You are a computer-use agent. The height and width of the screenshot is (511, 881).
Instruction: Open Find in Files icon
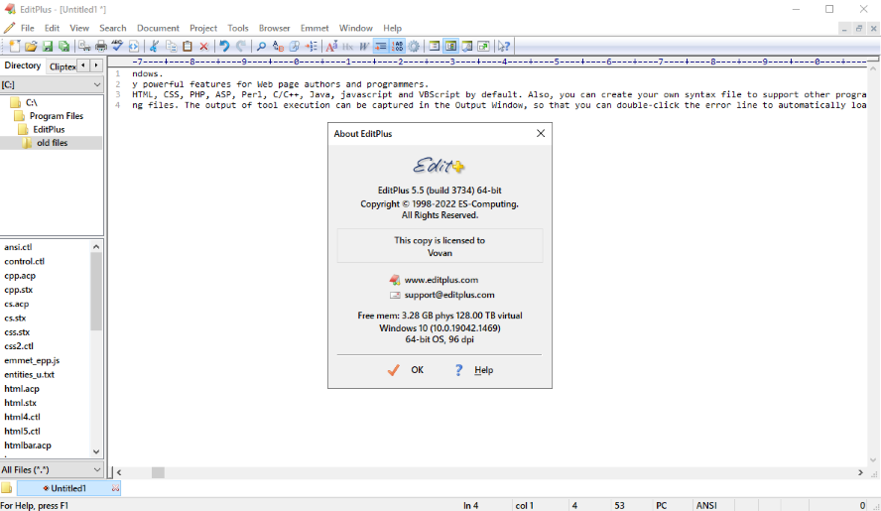coord(294,46)
